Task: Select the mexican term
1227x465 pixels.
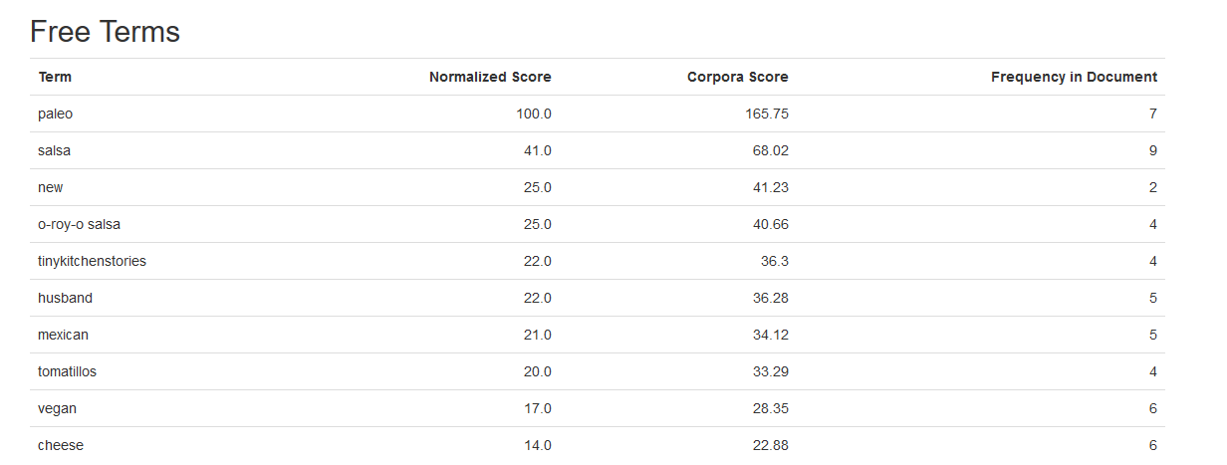Action: [x=63, y=335]
